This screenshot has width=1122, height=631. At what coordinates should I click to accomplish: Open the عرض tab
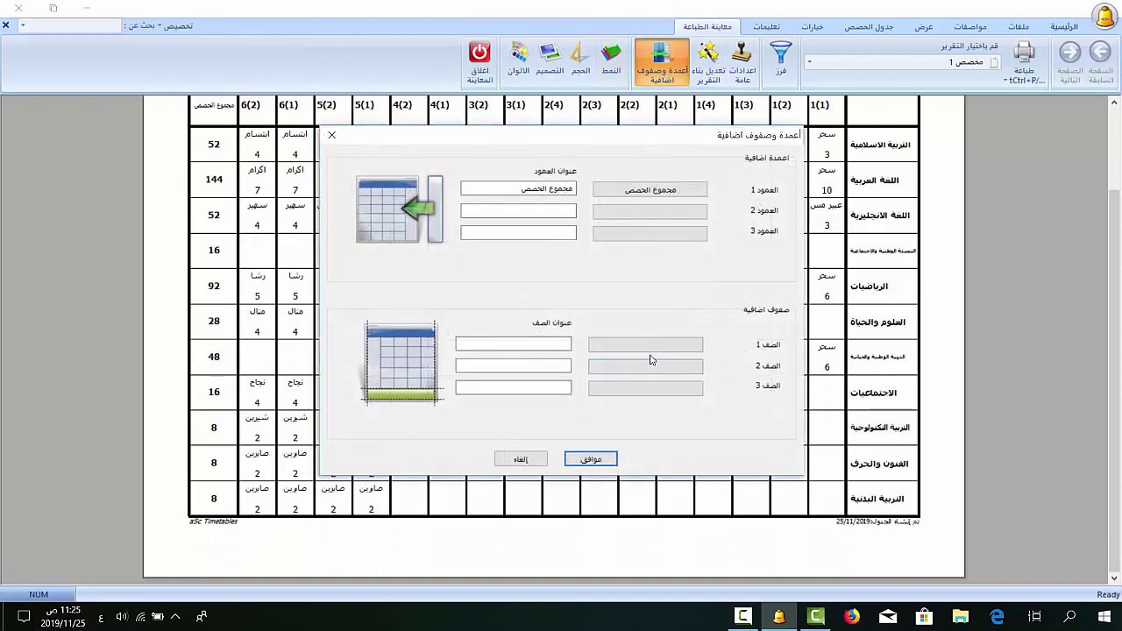tap(924, 26)
